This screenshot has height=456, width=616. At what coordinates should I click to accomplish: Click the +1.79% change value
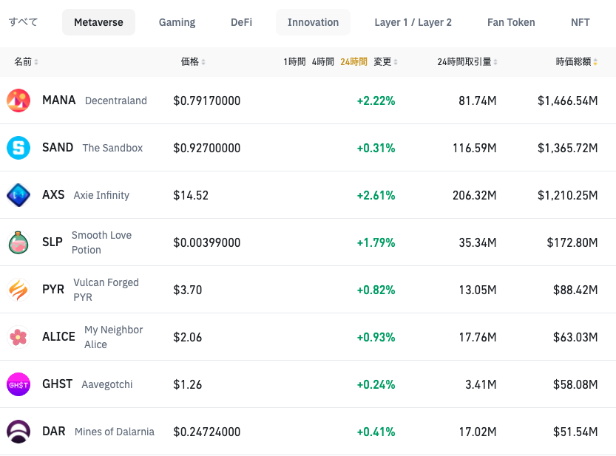(x=376, y=242)
